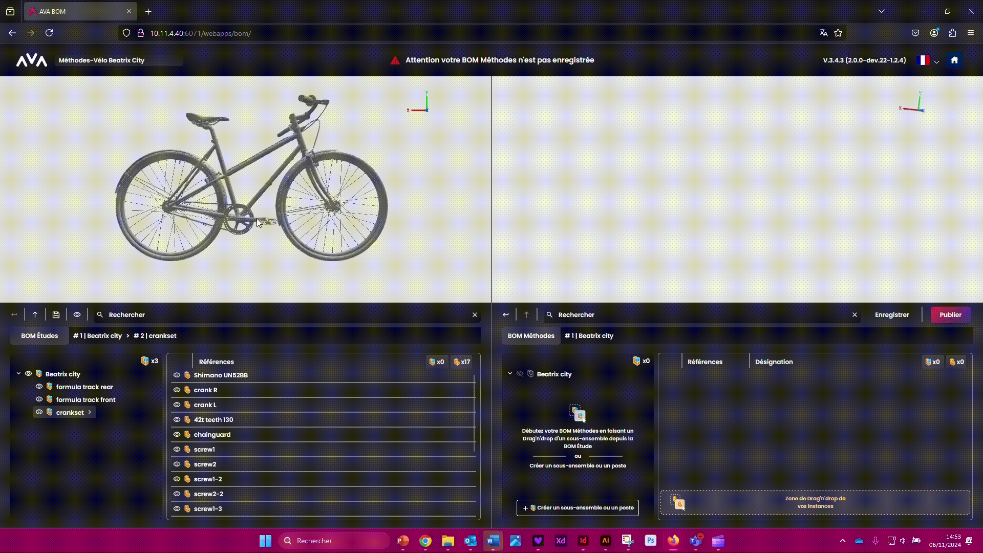
Task: Click the browser translate page icon
Action: coord(823,33)
